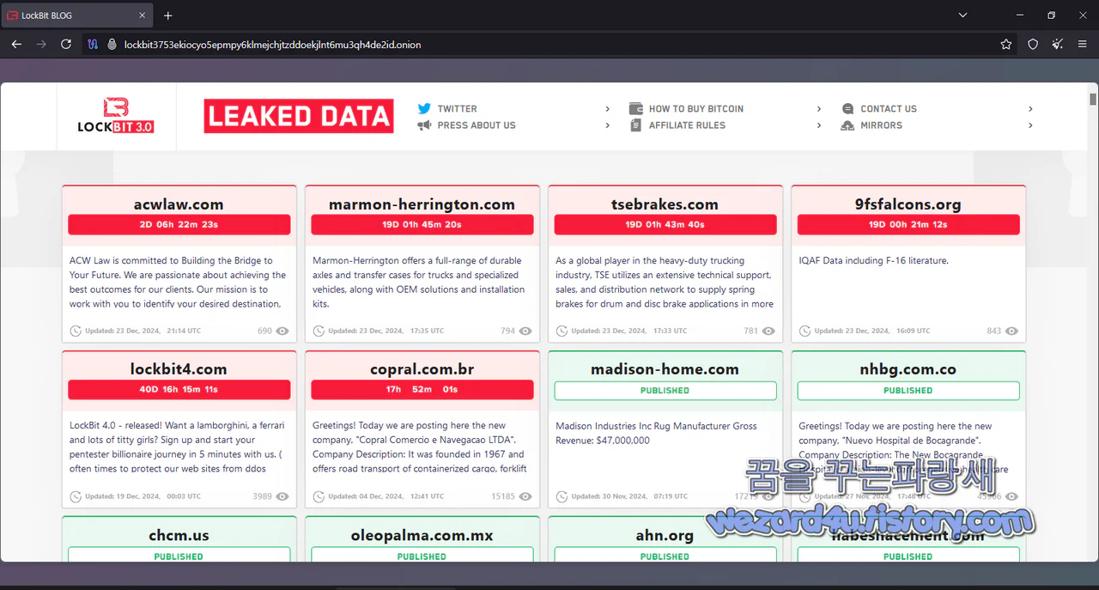Open the MIRRORS link
The image size is (1099, 590).
coord(881,125)
